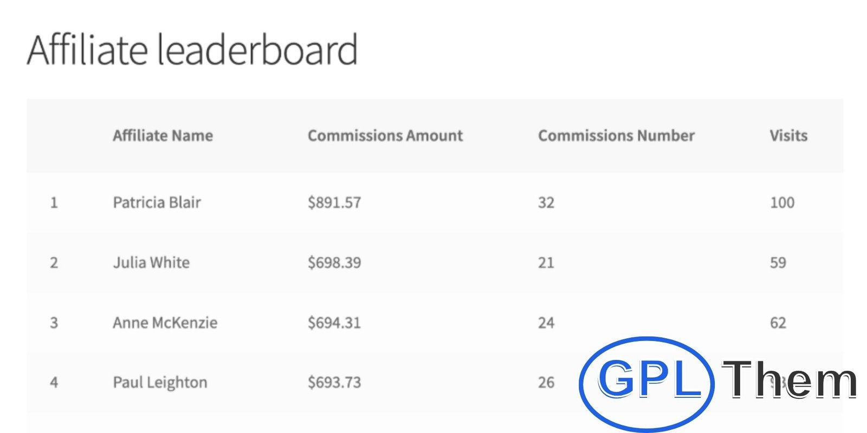Click the $693.73 commission amount
This screenshot has width=867, height=433.
(334, 383)
